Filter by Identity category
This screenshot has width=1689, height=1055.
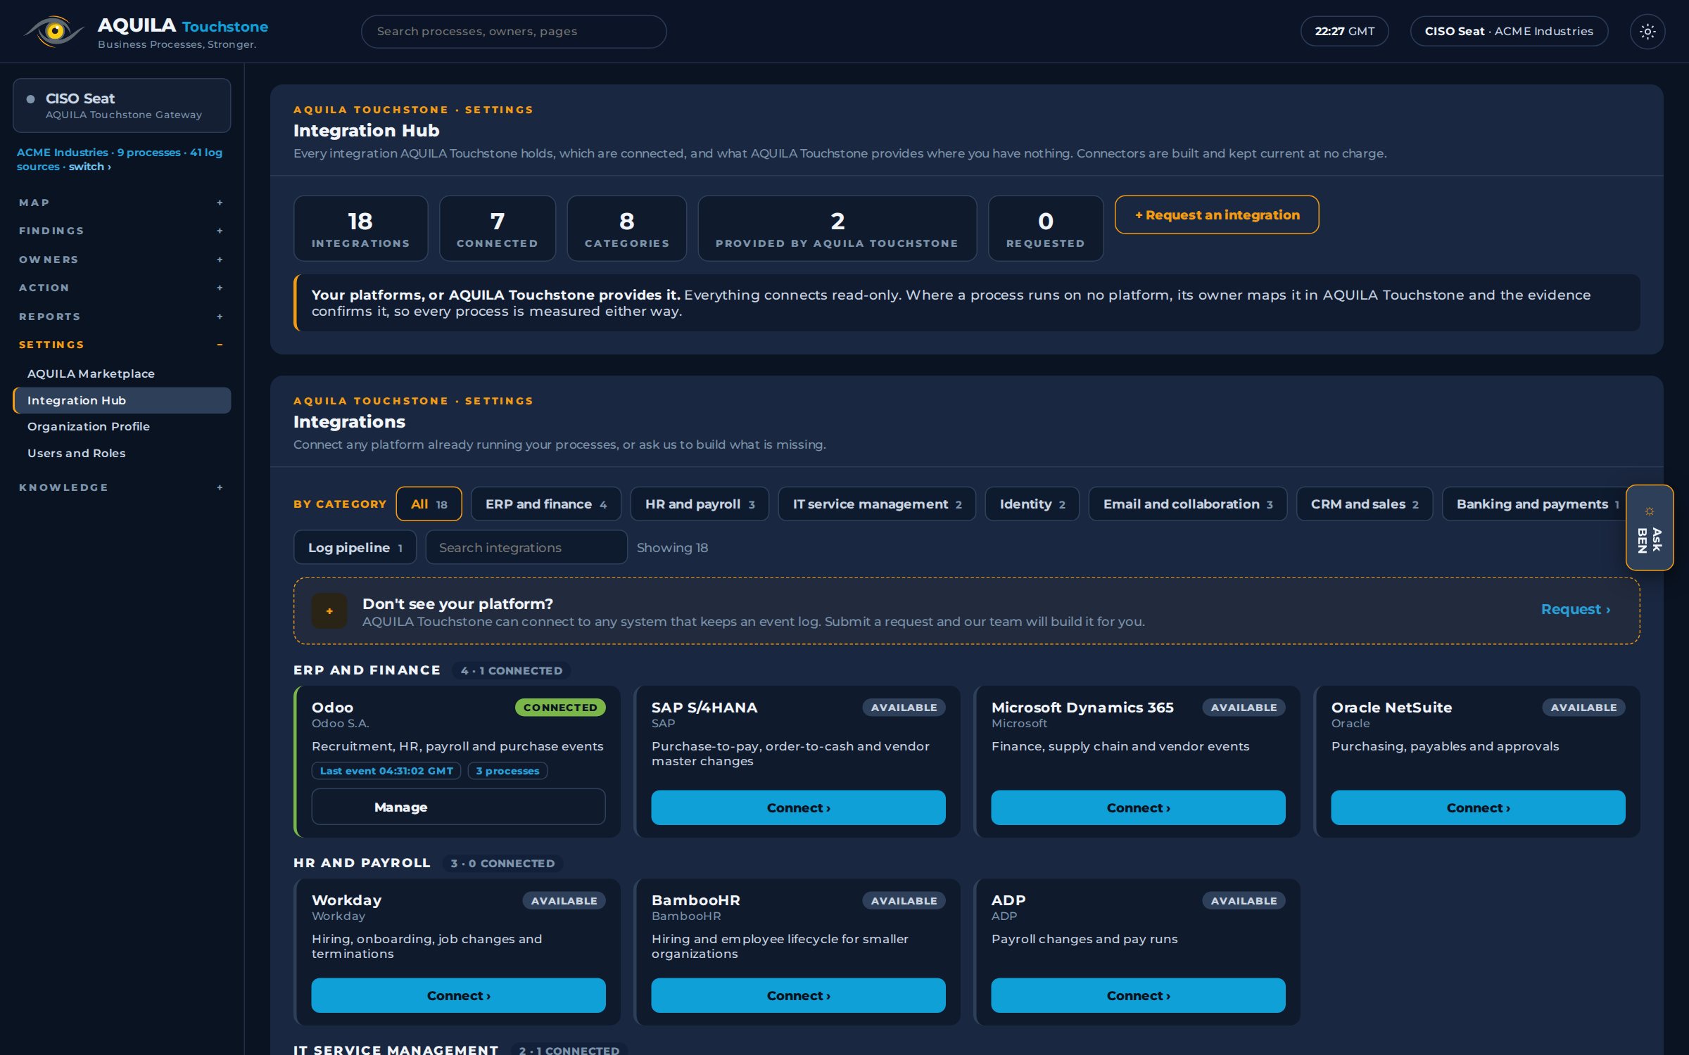pos(1032,504)
